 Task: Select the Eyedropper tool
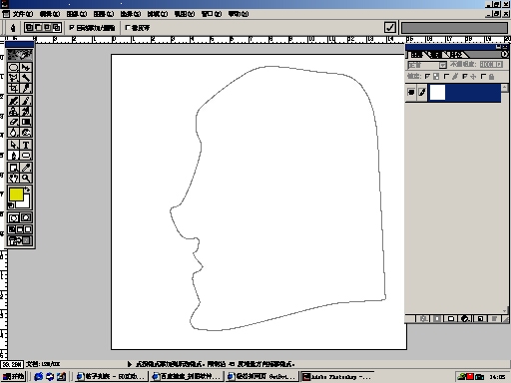click(26, 168)
